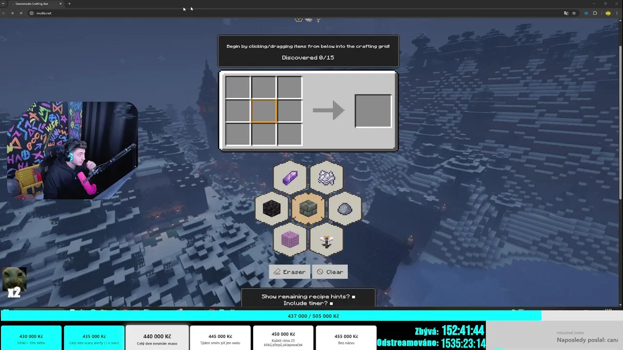Select the orange-outlined center crafting slot
Screen dimensions: 623x350
pos(264,110)
